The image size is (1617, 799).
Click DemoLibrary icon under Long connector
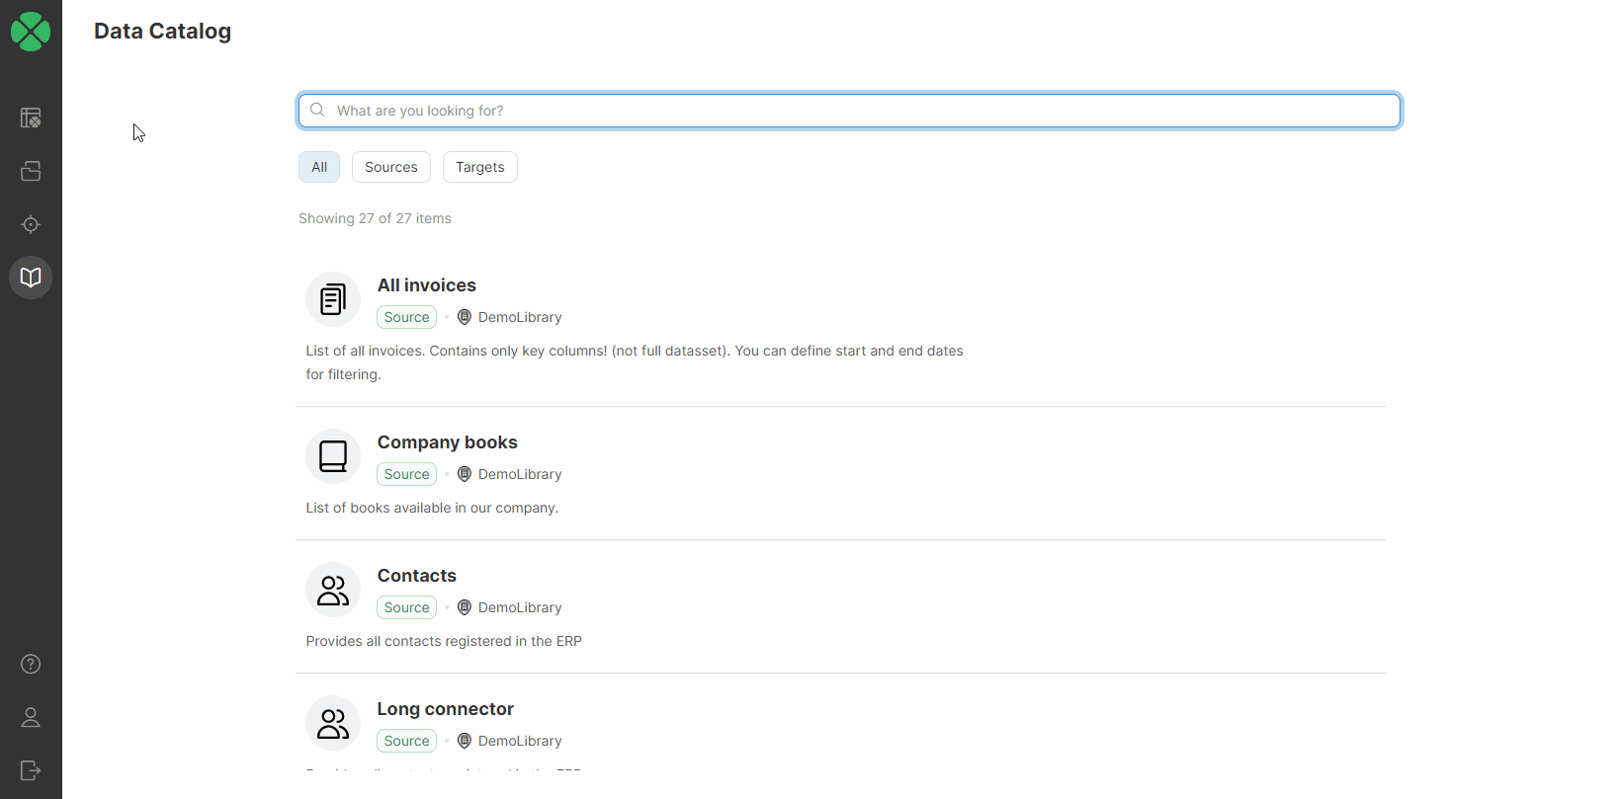465,741
